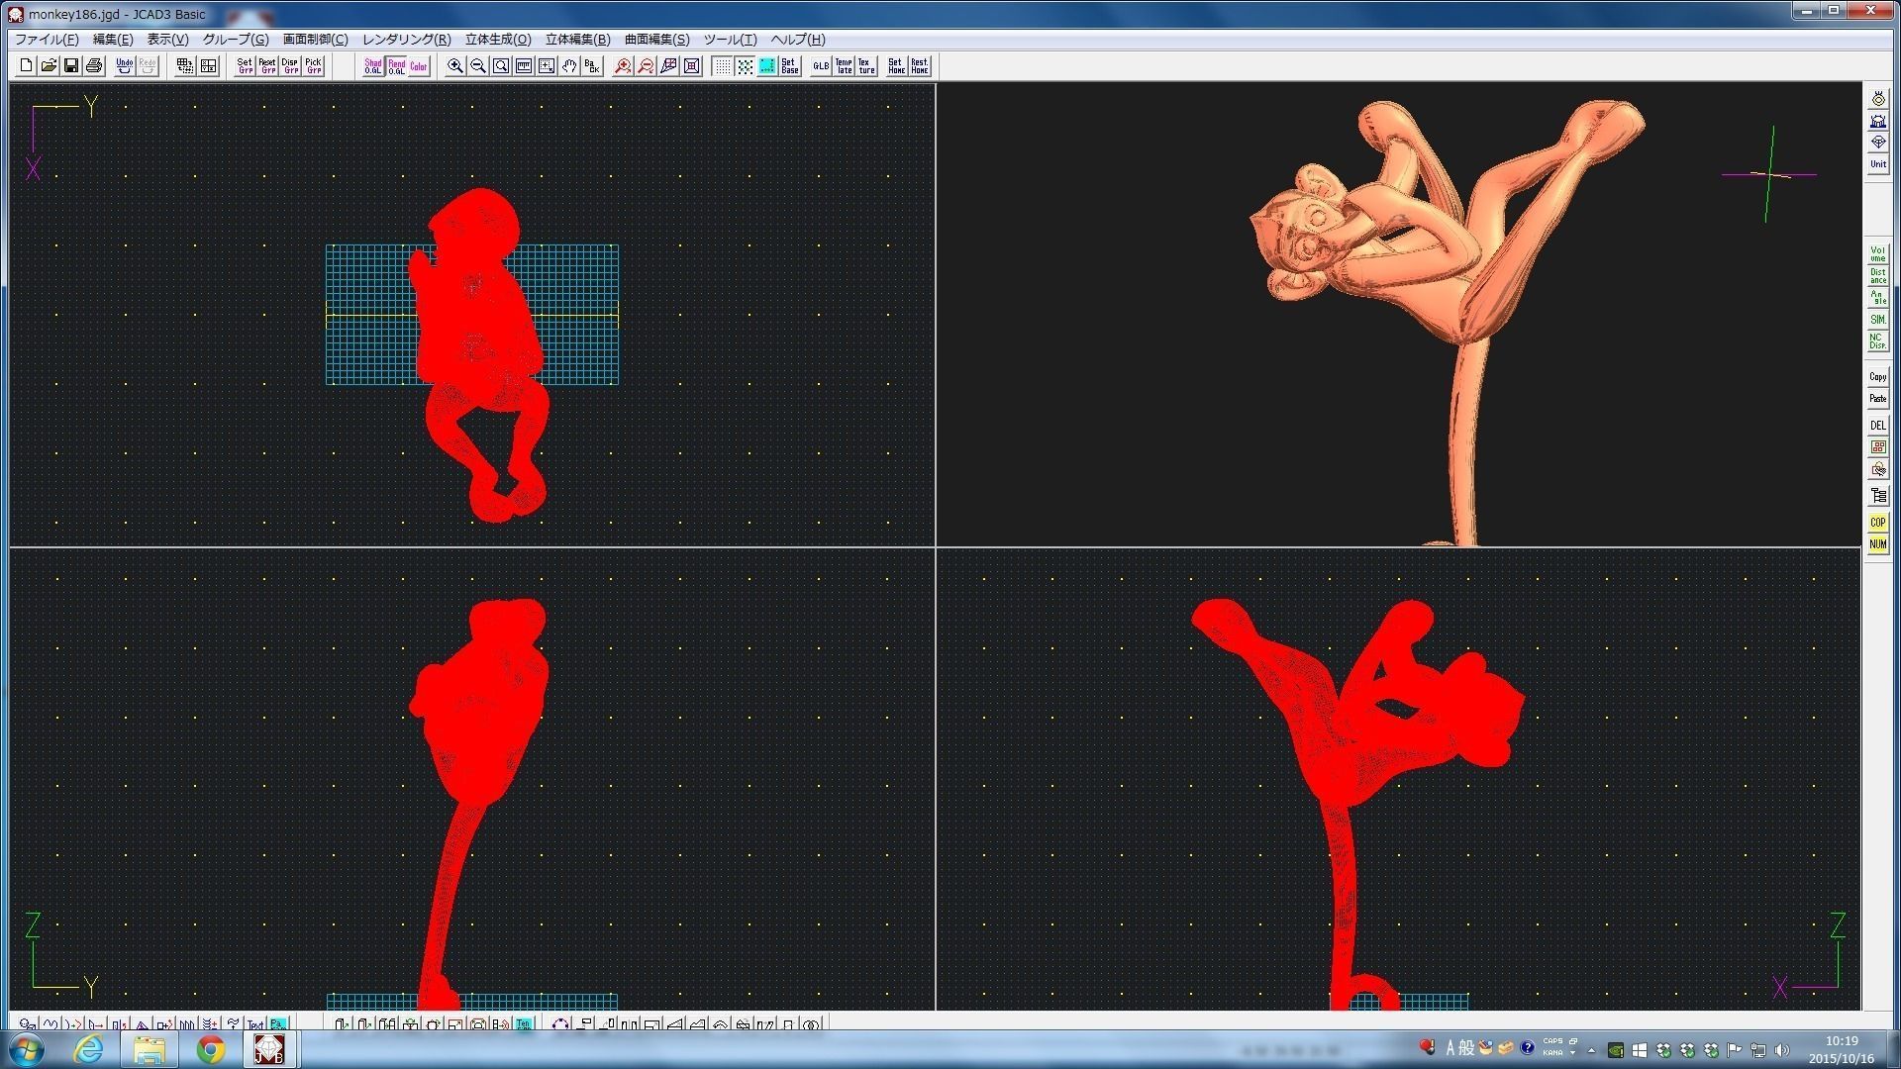
Task: Click the red zoom-in icon
Action: (623, 66)
